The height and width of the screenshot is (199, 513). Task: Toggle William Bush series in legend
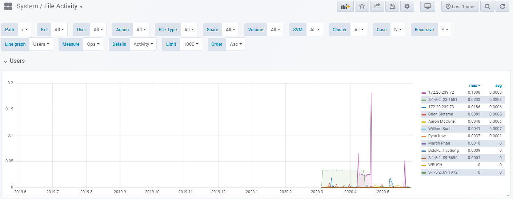point(440,129)
